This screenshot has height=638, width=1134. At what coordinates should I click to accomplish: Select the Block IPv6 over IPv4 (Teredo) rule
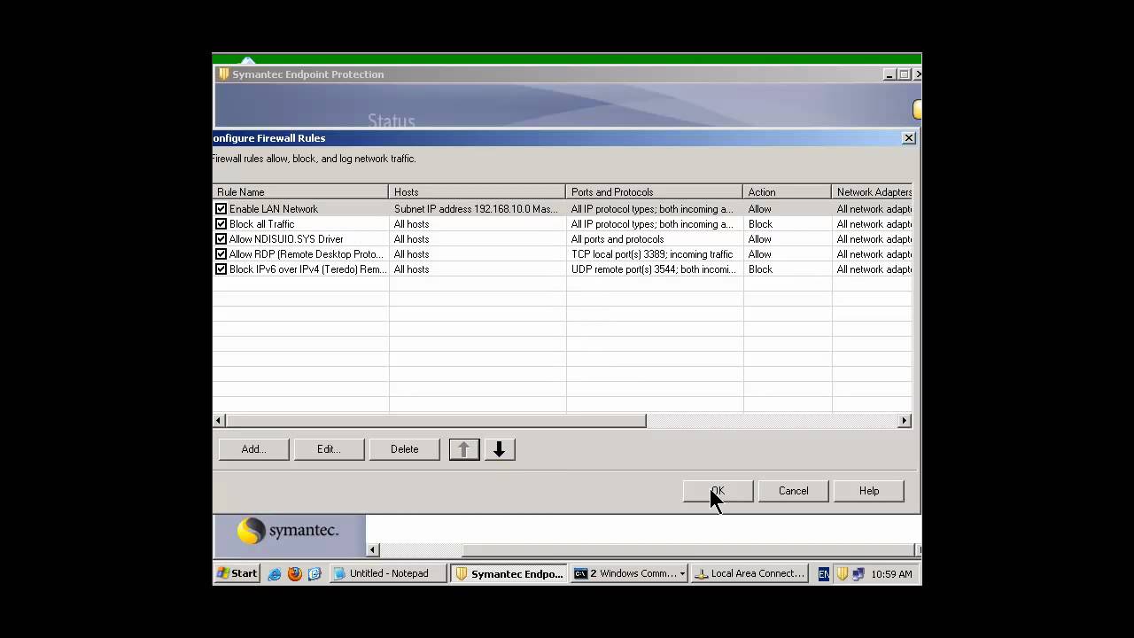point(307,269)
